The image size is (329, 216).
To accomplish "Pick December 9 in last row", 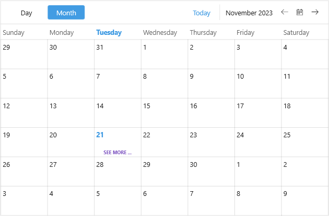I will tap(304, 201).
